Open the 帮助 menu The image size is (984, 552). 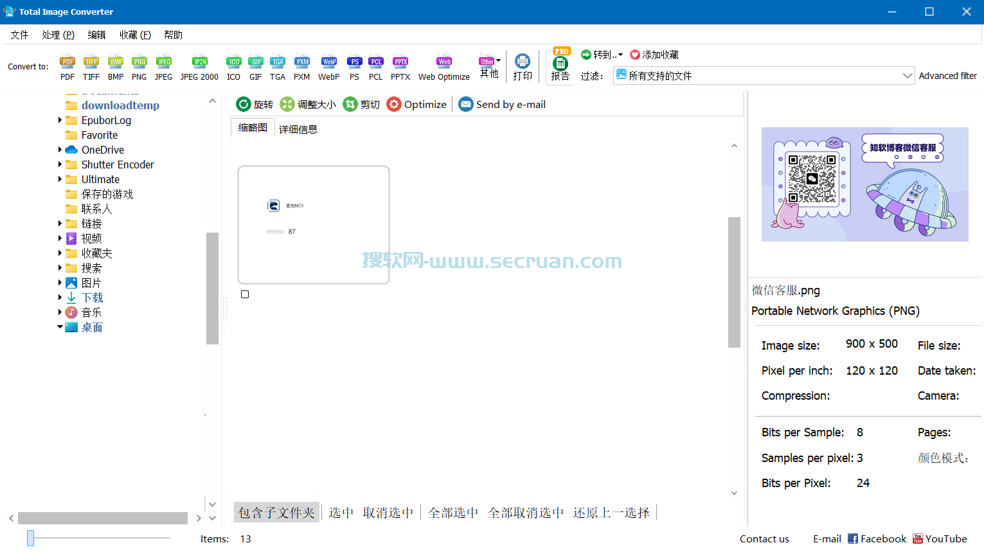pyautogui.click(x=173, y=35)
